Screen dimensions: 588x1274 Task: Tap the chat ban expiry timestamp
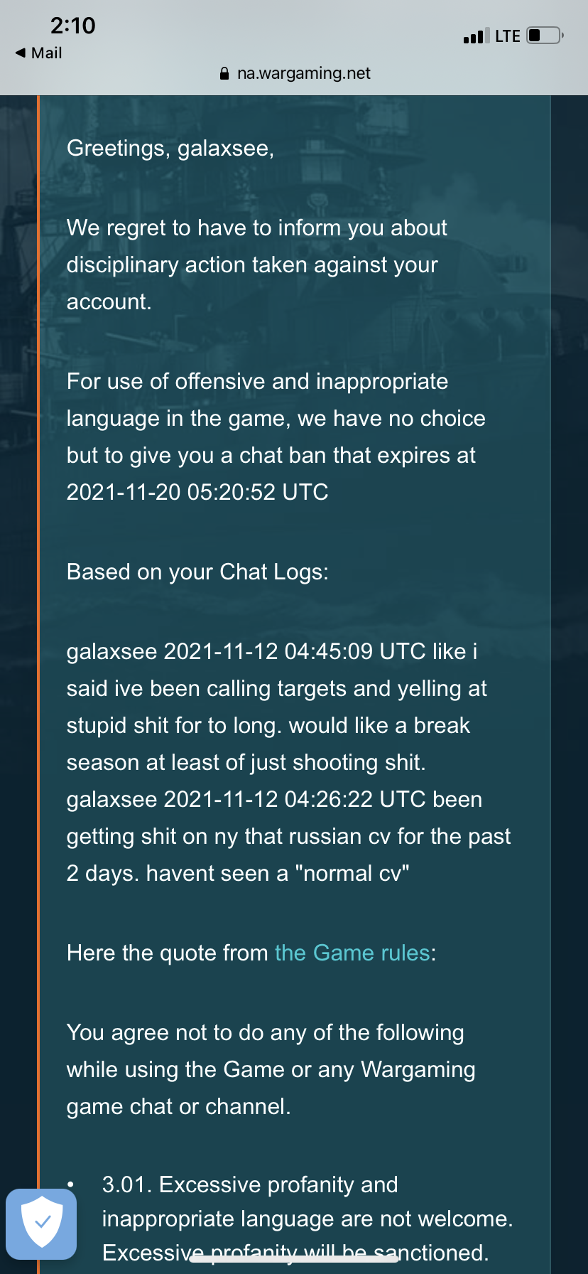point(197,492)
